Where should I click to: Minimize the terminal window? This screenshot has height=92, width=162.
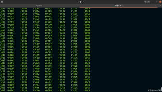(153, 2)
